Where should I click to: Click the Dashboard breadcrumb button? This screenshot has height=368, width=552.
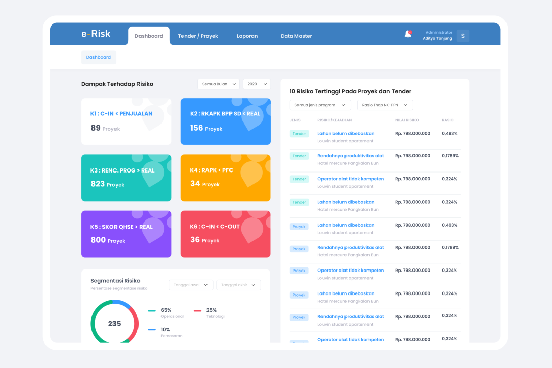coord(99,57)
